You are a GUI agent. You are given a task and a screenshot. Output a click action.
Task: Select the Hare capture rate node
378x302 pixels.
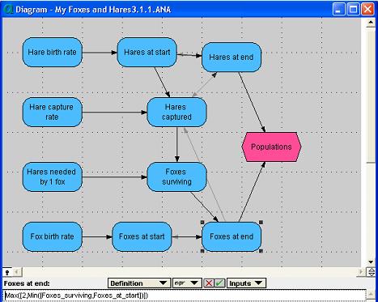pos(52,112)
